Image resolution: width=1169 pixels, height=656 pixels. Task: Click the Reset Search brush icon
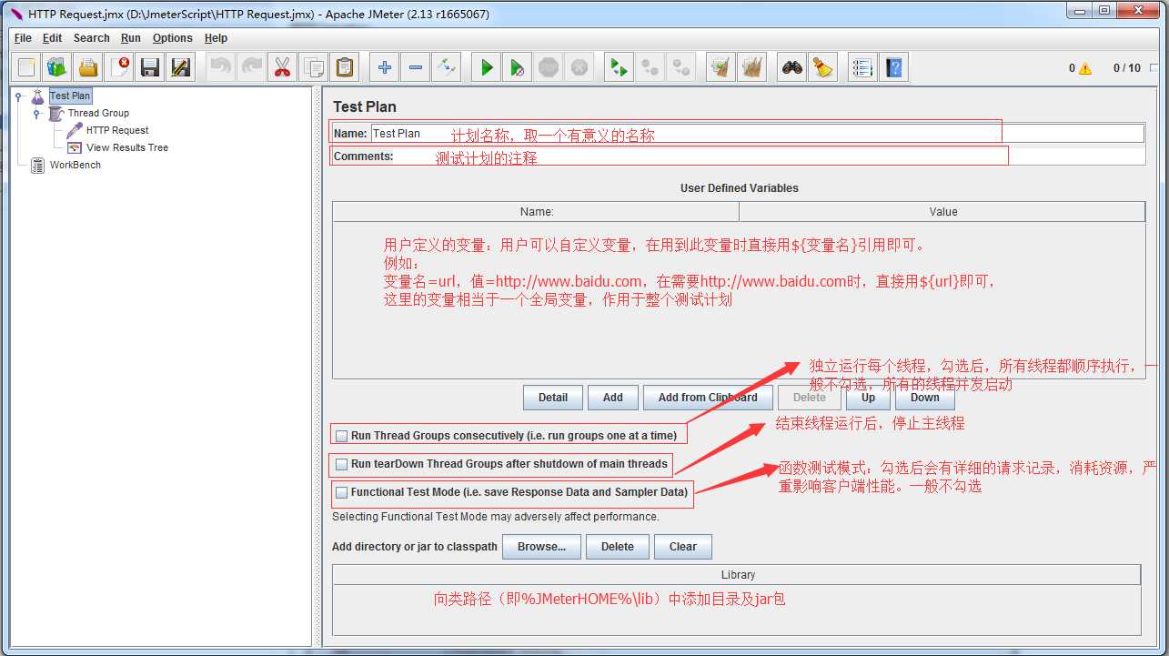point(823,67)
